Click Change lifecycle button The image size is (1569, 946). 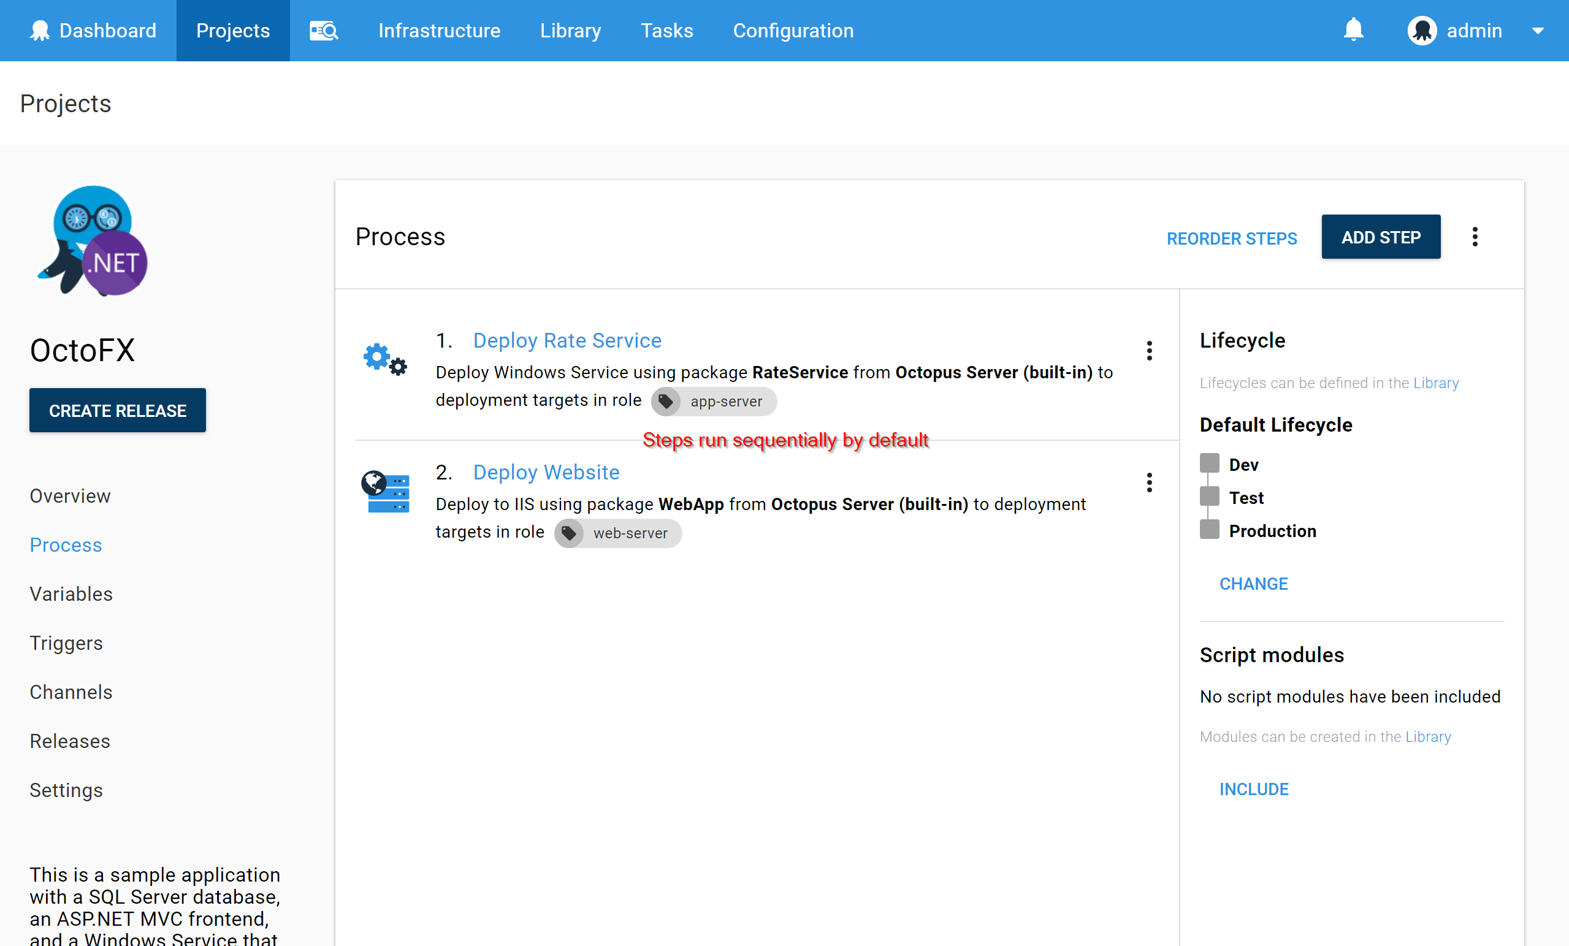(1253, 584)
